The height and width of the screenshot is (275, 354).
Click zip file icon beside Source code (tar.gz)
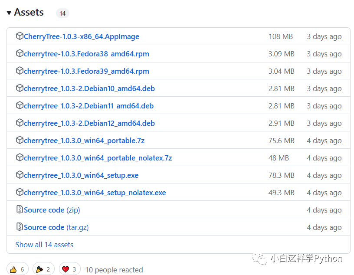point(20,227)
